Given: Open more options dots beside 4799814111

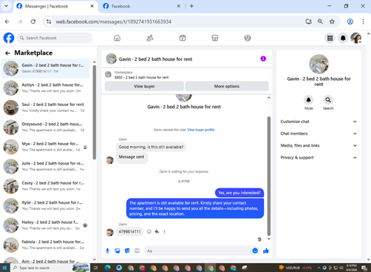Looking at the screenshot, I should pyautogui.click(x=164, y=232).
